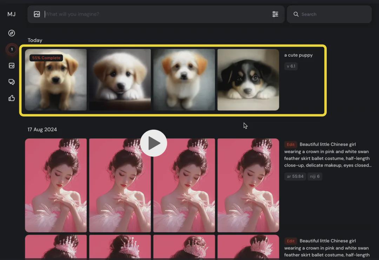
Task: Click the 'a cute puppy' prompt text
Action: click(298, 55)
